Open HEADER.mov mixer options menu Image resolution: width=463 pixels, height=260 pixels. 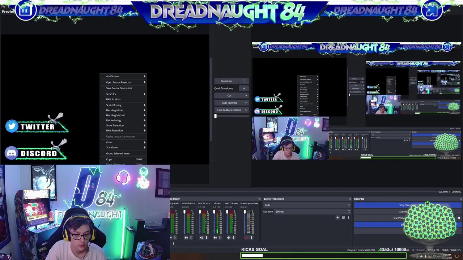206,238
